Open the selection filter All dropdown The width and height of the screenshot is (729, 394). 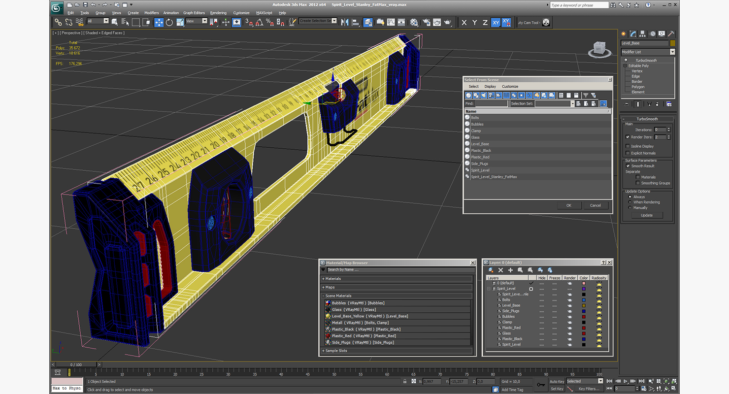tap(98, 21)
